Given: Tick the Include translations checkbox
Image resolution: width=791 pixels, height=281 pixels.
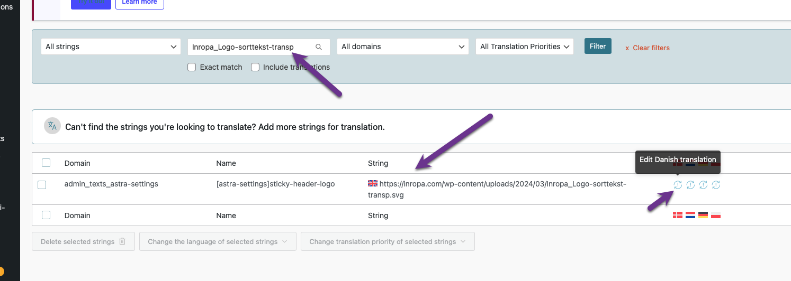Looking at the screenshot, I should (255, 67).
